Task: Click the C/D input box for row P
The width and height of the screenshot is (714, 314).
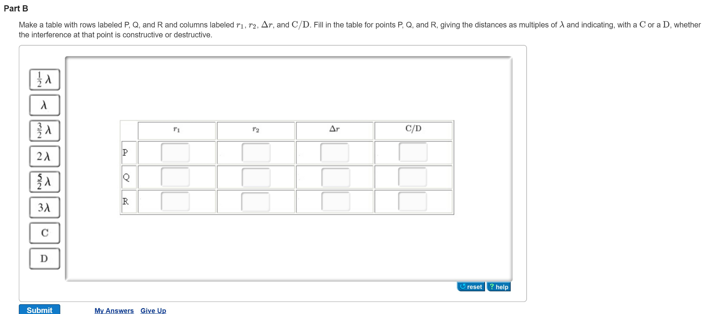Action: click(x=413, y=153)
